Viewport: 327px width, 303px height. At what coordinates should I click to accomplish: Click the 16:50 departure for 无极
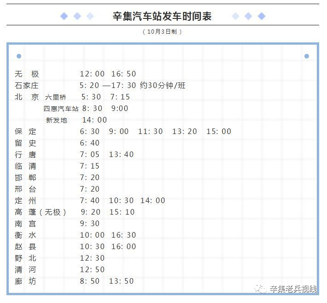tap(123, 74)
